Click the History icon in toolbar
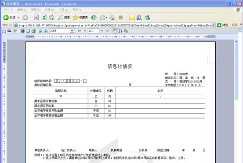The height and width of the screenshot is (163, 243). (94, 18)
